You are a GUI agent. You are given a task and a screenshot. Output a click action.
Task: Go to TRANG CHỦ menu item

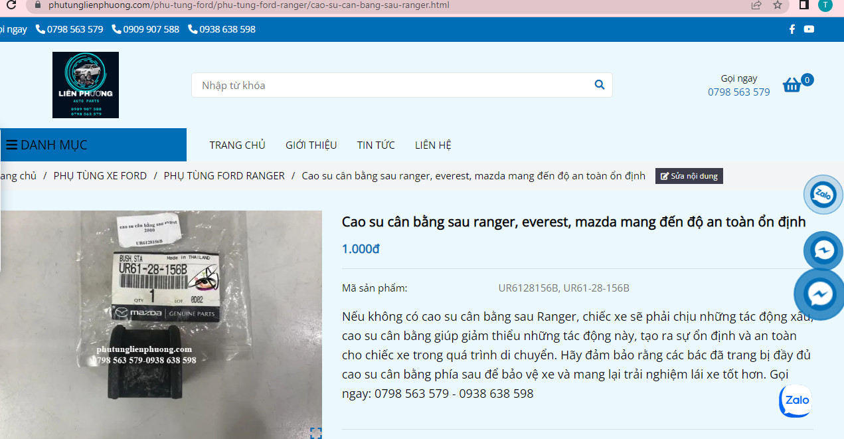[x=237, y=145]
